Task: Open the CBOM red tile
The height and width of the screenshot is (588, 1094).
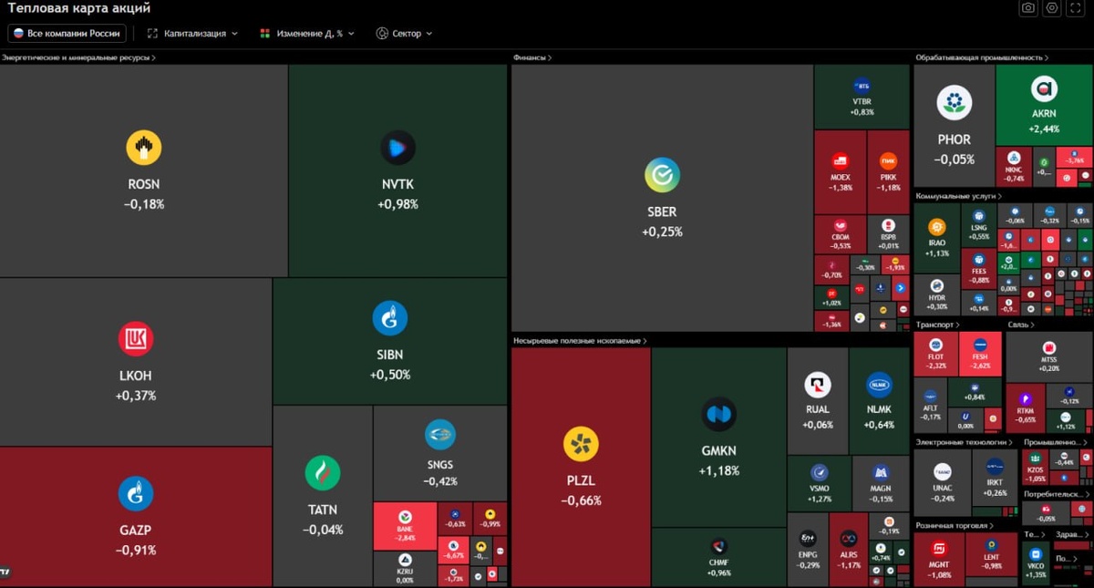Action: click(x=841, y=234)
